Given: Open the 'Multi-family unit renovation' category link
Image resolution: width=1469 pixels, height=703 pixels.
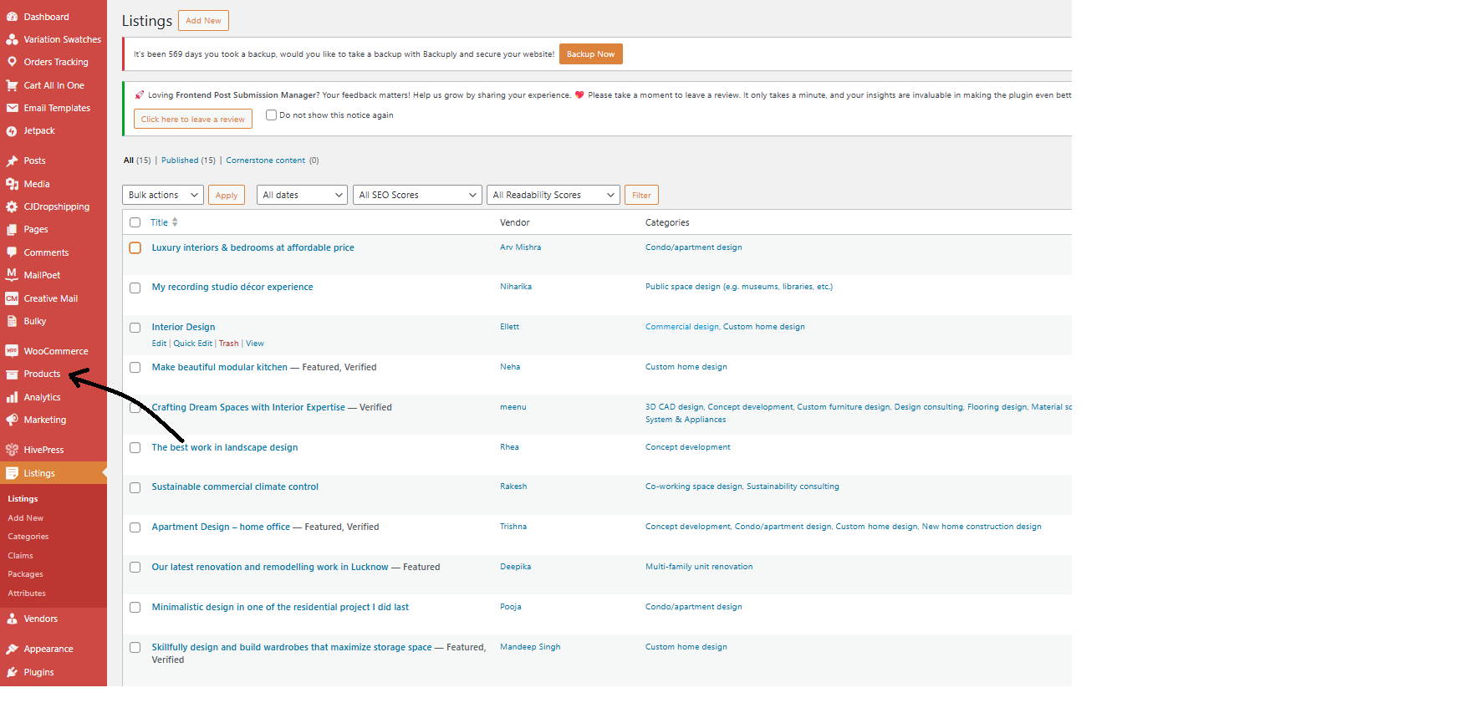Looking at the screenshot, I should 699,567.
